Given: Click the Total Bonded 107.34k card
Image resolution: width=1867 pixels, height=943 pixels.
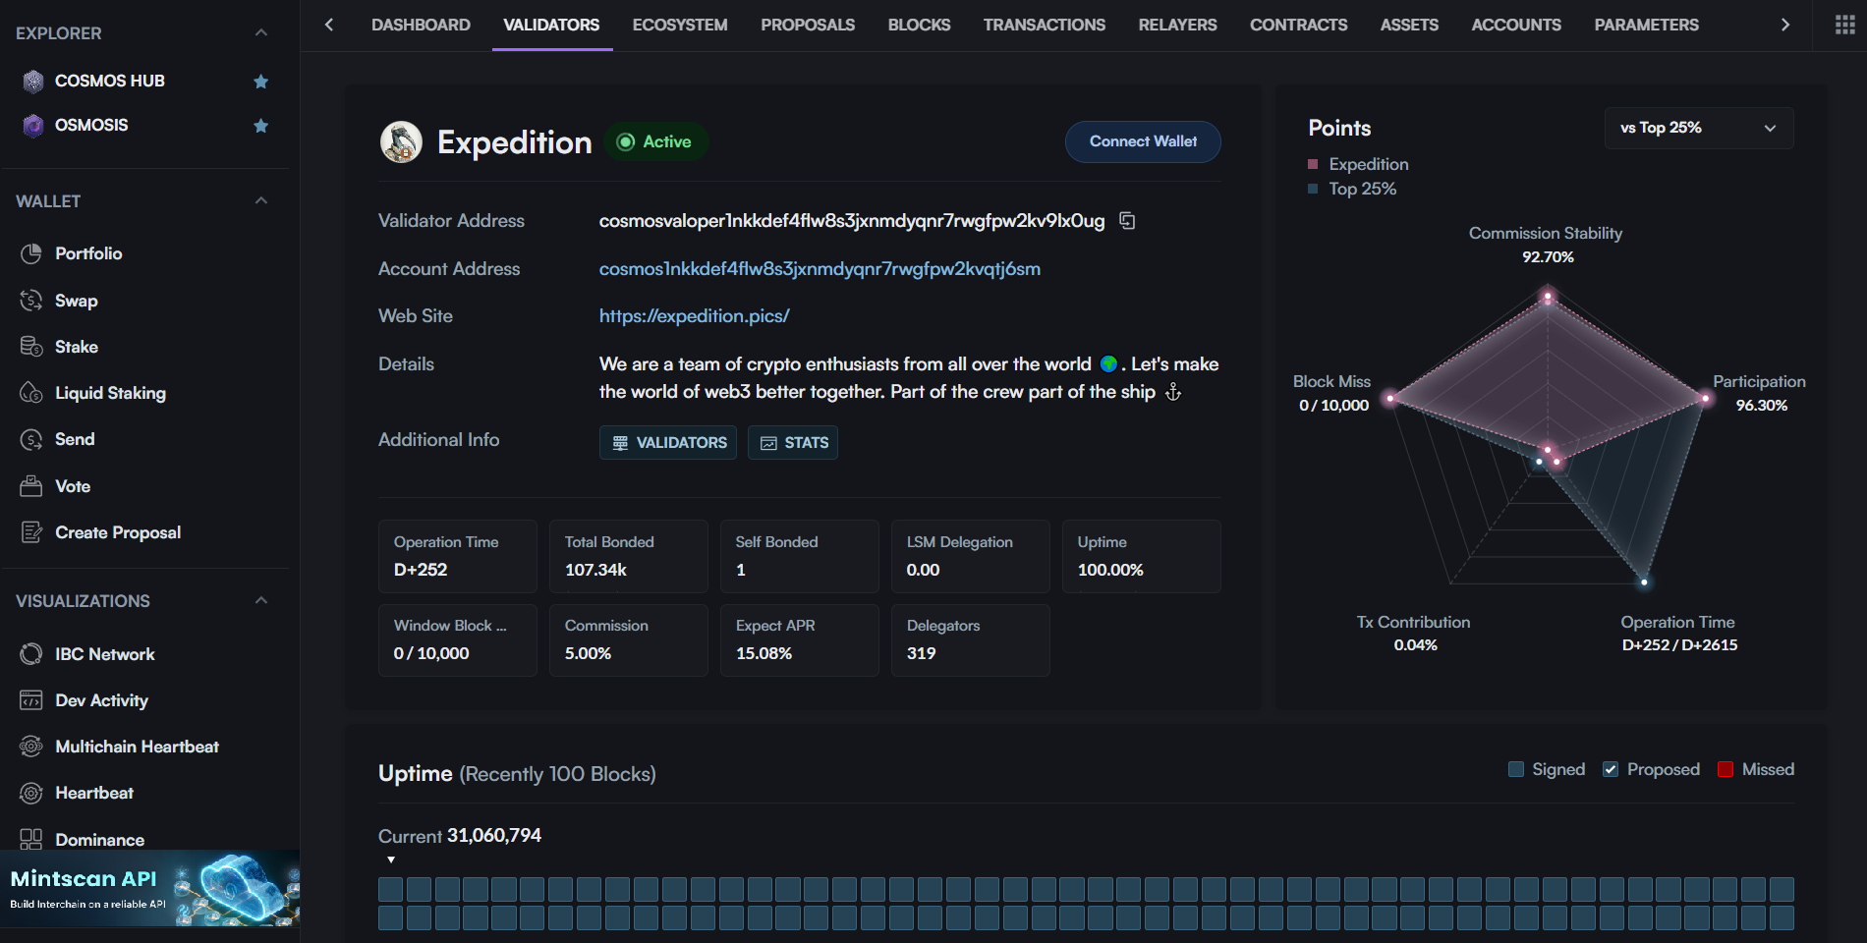Looking at the screenshot, I should 629,556.
